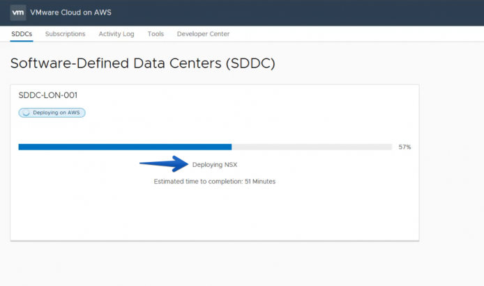Image resolution: width=484 pixels, height=286 pixels.
Task: Click the Deploying on AWS status badge
Action: [52, 113]
